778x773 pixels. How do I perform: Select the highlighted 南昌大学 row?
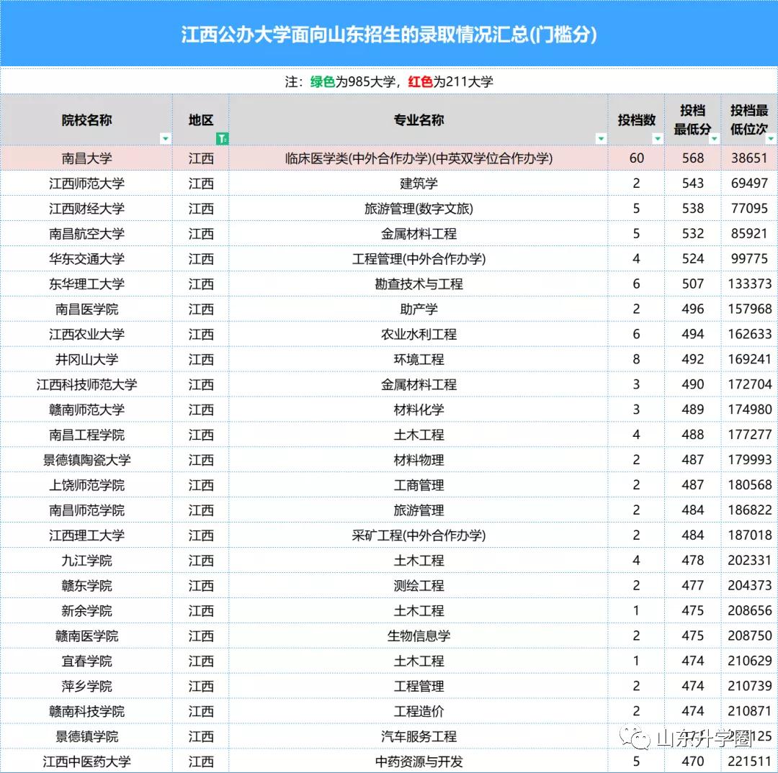[x=86, y=158]
